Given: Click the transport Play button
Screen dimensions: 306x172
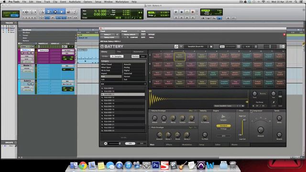Looking at the screenshot, I should coord(187,12).
